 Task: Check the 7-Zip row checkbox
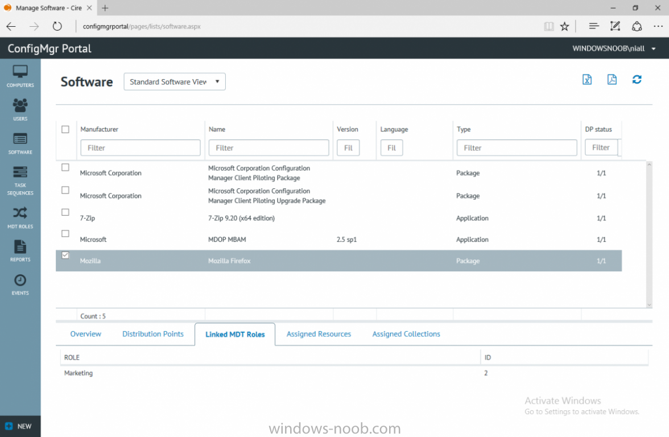tap(65, 212)
